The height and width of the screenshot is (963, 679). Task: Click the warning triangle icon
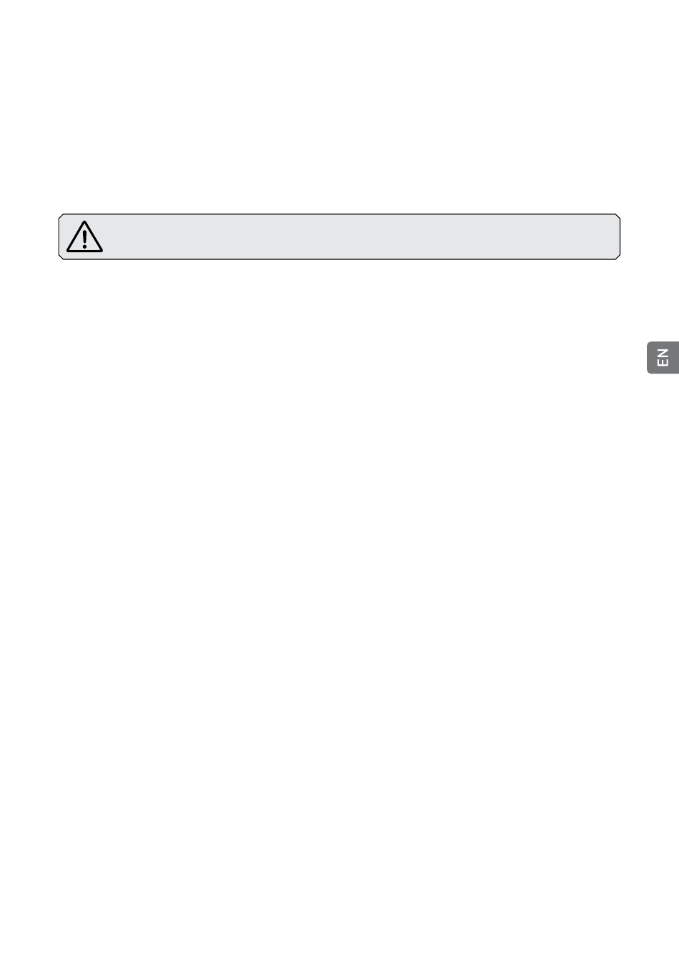[84, 236]
